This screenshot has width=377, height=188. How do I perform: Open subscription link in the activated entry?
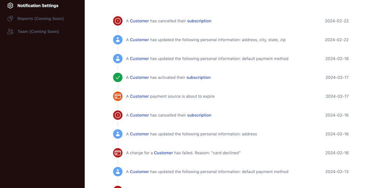[x=198, y=77]
